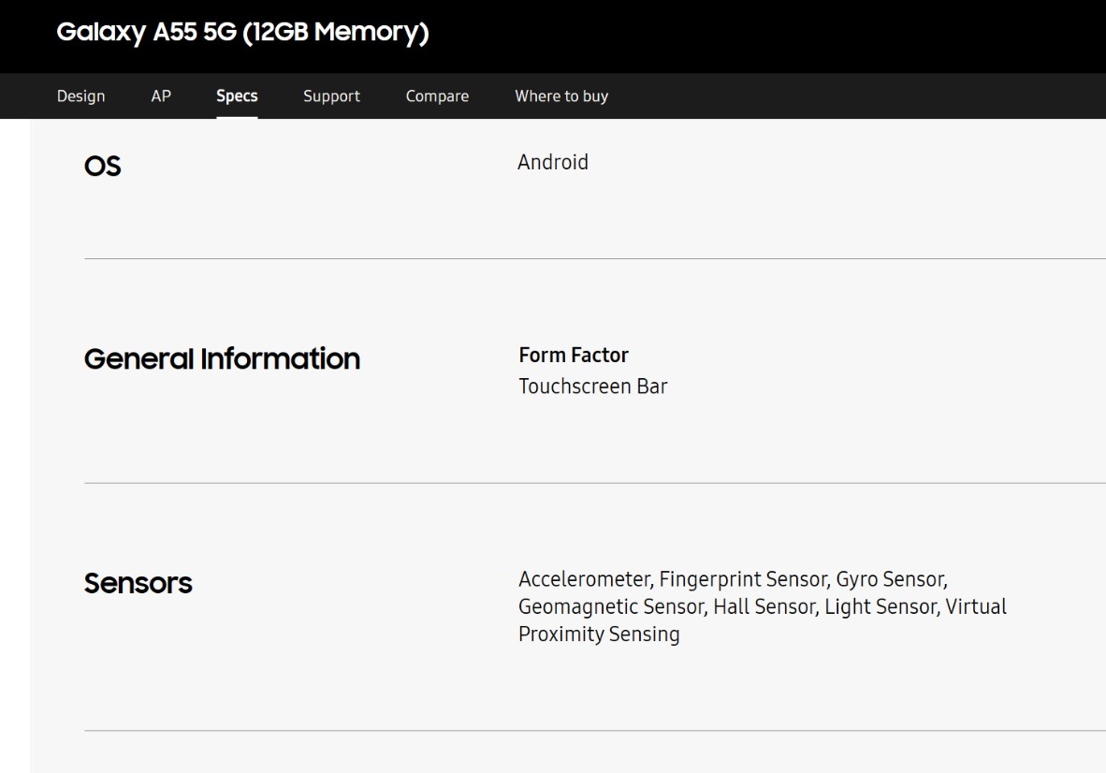
Task: Click the Form Factor label
Action: point(574,355)
